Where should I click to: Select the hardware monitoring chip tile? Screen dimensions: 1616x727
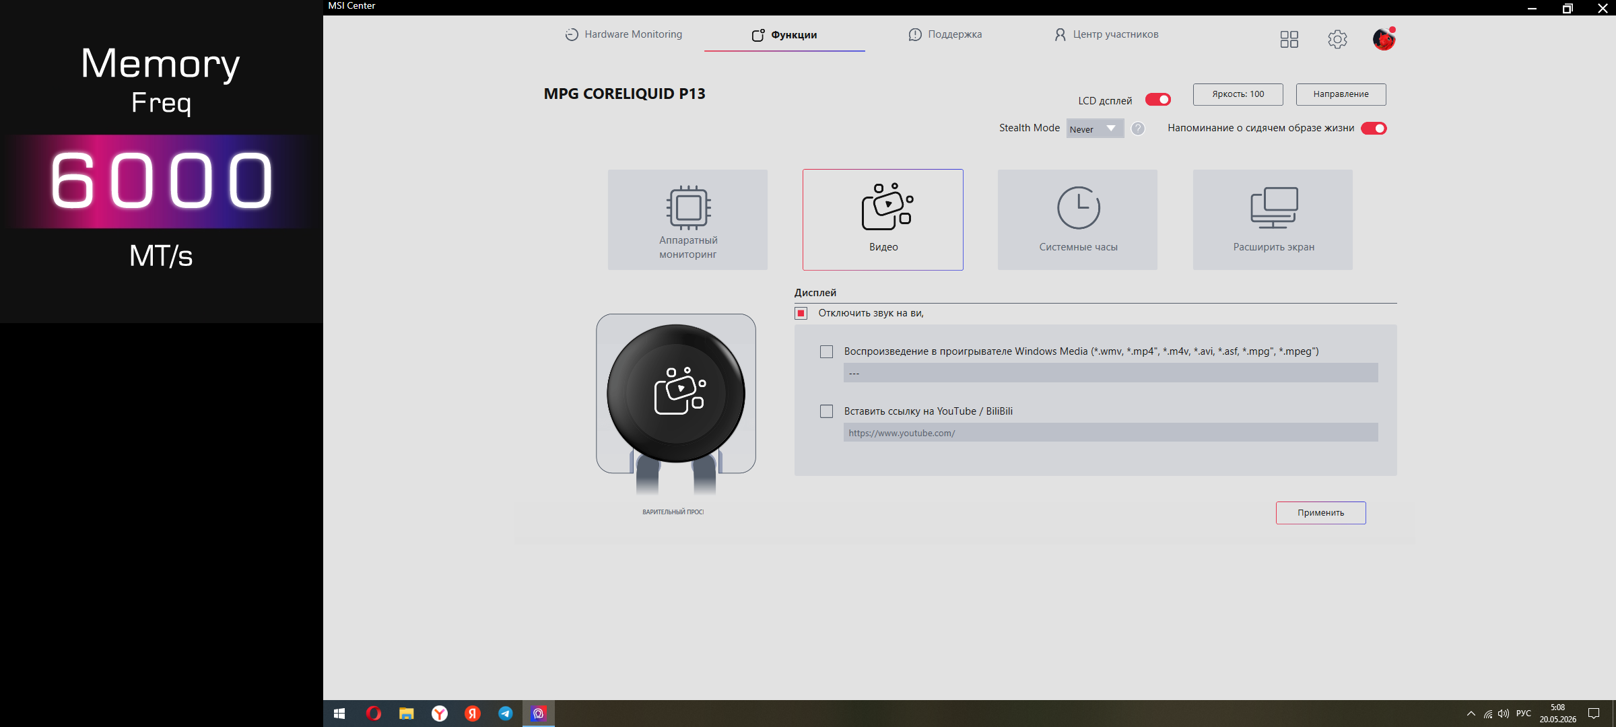pyautogui.click(x=687, y=219)
